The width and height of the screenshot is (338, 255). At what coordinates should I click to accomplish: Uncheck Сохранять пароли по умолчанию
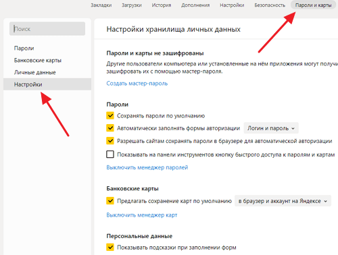click(110, 115)
